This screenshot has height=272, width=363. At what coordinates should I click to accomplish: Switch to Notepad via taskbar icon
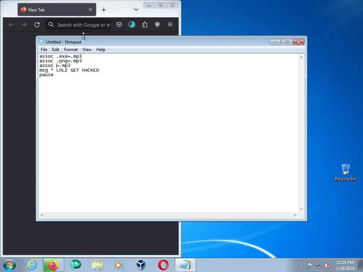185,265
